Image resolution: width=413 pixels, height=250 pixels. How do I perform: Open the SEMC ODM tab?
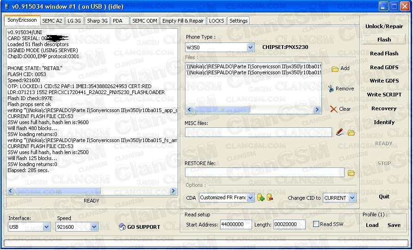point(145,21)
